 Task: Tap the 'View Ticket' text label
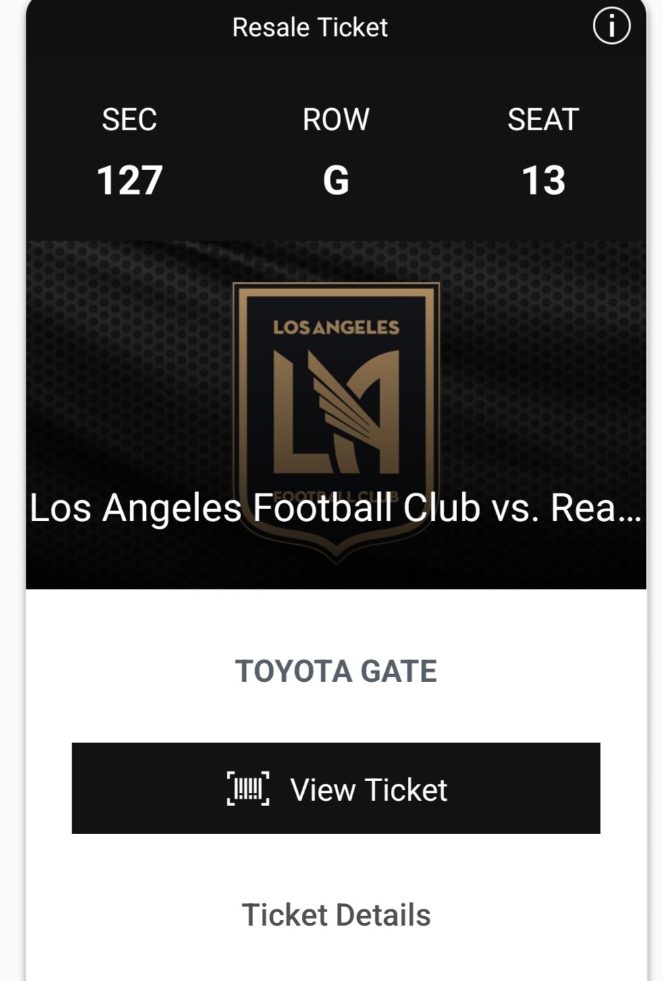pyautogui.click(x=369, y=789)
